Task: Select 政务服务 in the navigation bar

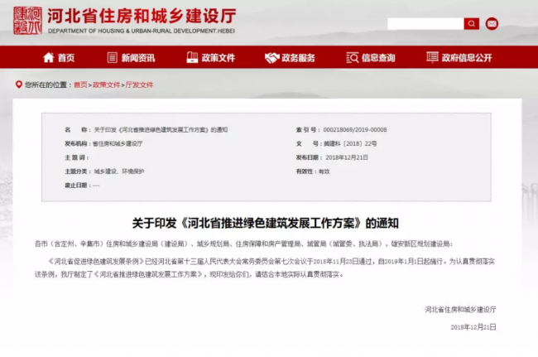Action: point(298,57)
